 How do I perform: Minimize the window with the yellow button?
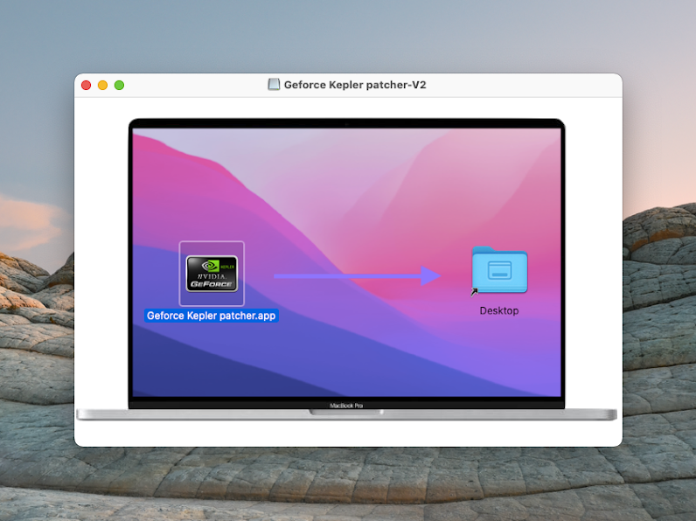[103, 85]
